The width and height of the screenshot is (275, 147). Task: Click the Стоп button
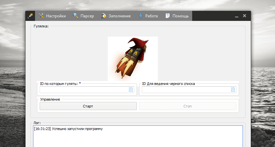pos(188,106)
